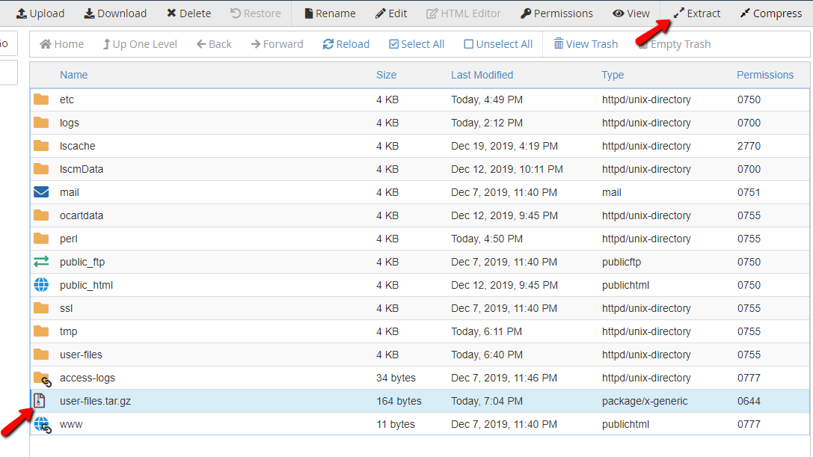Click the ocartdata folder icon
Viewport: 813px width, 457px height.
click(x=41, y=215)
